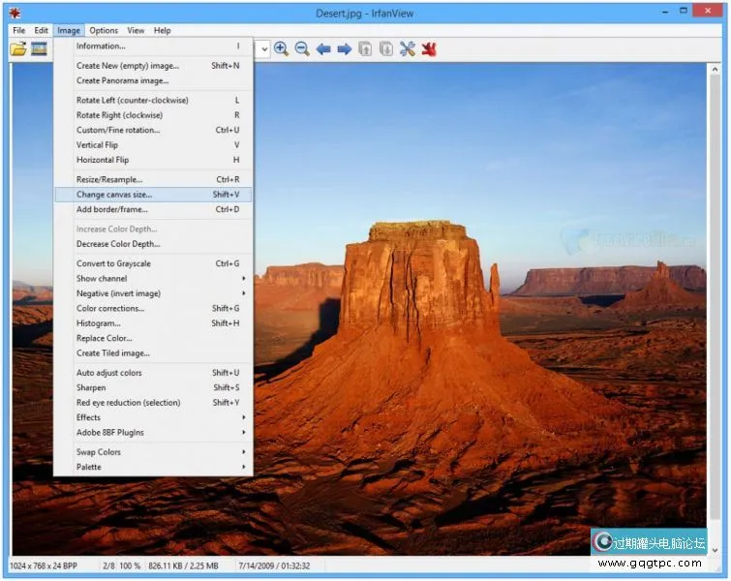Select Horizontal Flip
The width and height of the screenshot is (731, 581).
pyautogui.click(x=153, y=160)
